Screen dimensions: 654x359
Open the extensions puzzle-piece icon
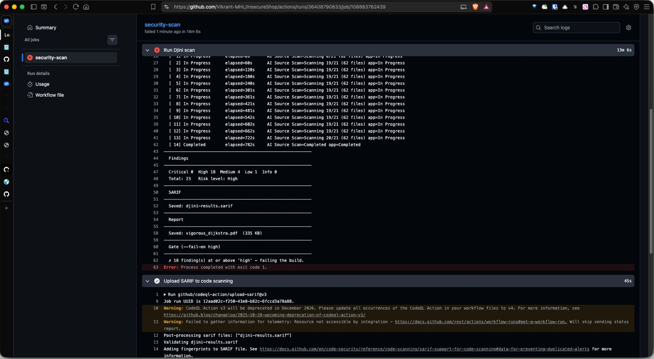(x=596, y=7)
